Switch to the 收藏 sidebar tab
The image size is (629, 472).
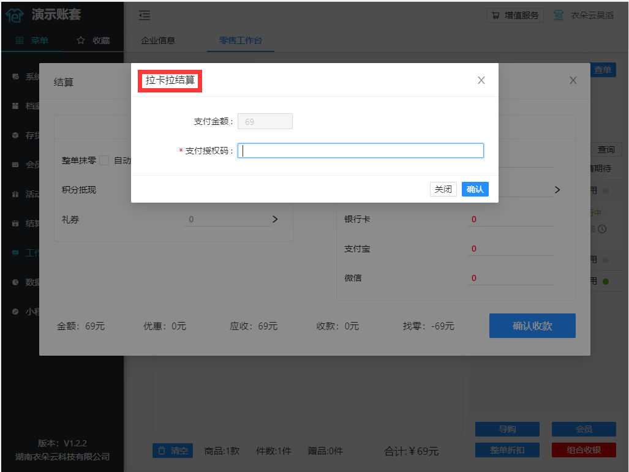(93, 40)
